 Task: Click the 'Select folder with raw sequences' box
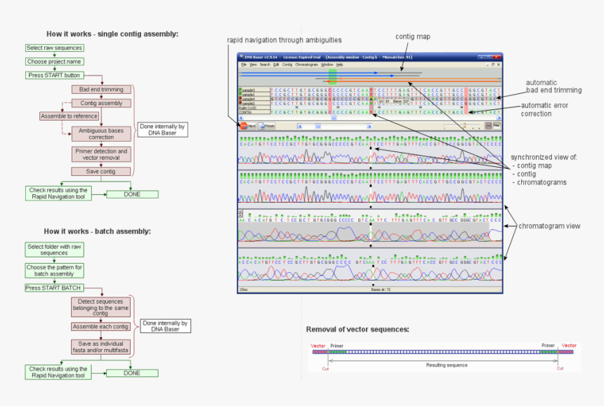click(54, 250)
